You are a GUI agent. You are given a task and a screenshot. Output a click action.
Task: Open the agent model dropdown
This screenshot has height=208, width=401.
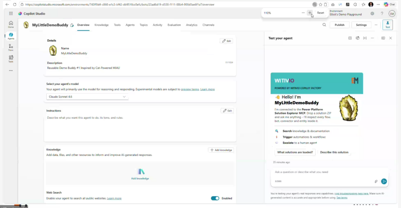coord(87,97)
